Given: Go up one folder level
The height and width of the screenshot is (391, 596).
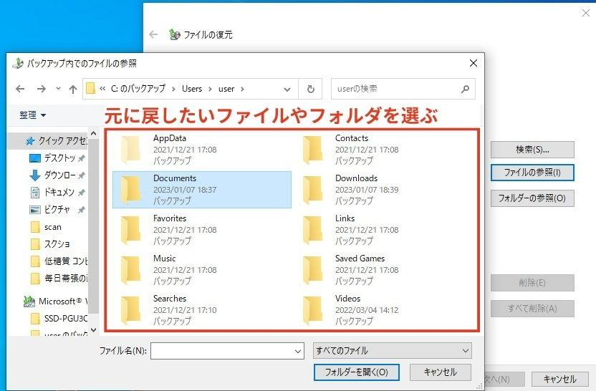Looking at the screenshot, I should (72, 89).
